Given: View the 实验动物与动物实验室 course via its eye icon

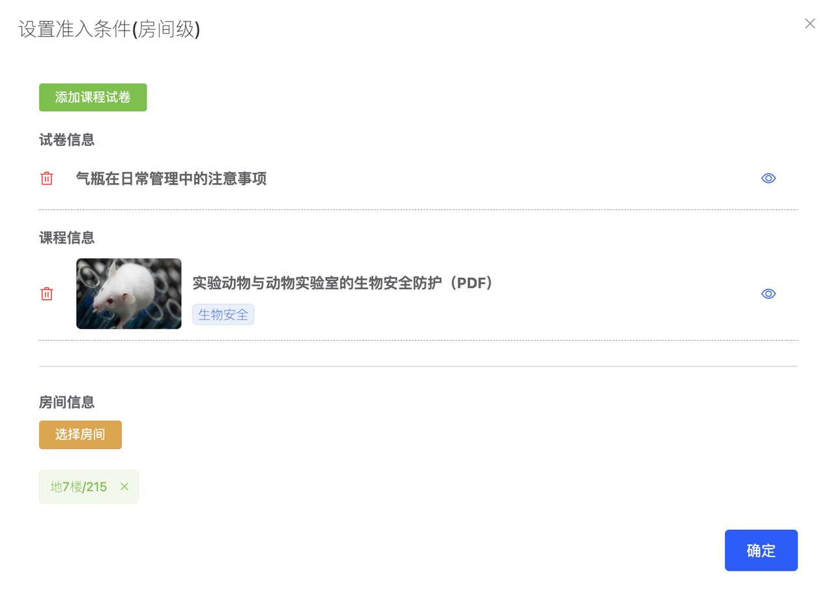Looking at the screenshot, I should (x=769, y=294).
